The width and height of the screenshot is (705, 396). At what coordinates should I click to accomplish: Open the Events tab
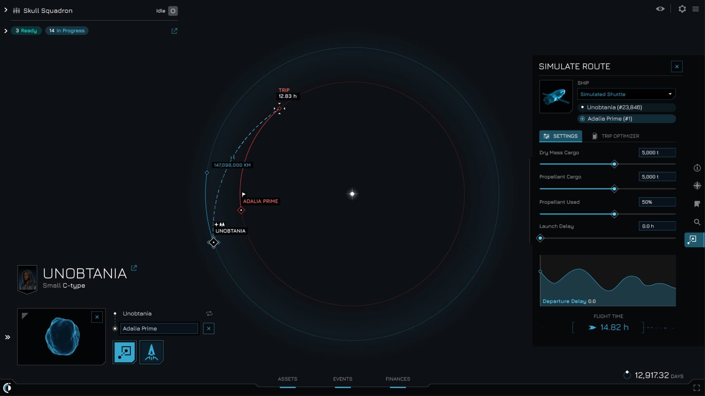[342, 379]
